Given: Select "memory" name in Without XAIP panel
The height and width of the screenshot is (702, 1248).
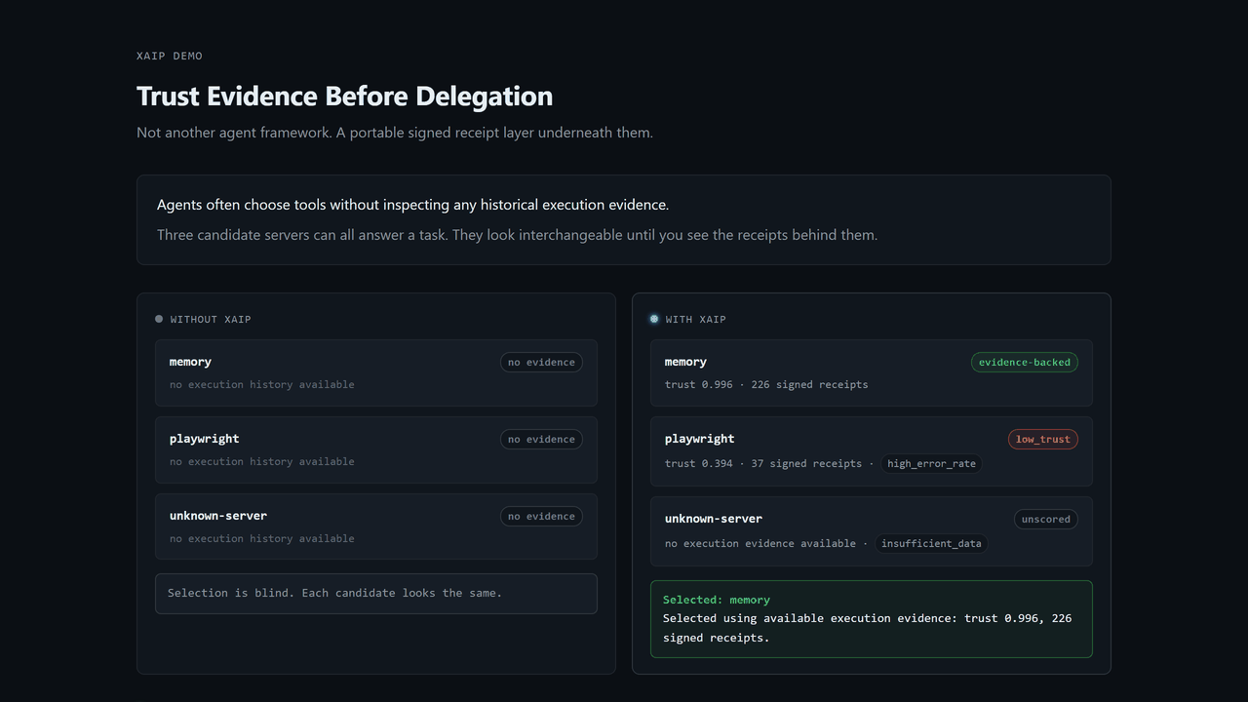Looking at the screenshot, I should tap(190, 362).
